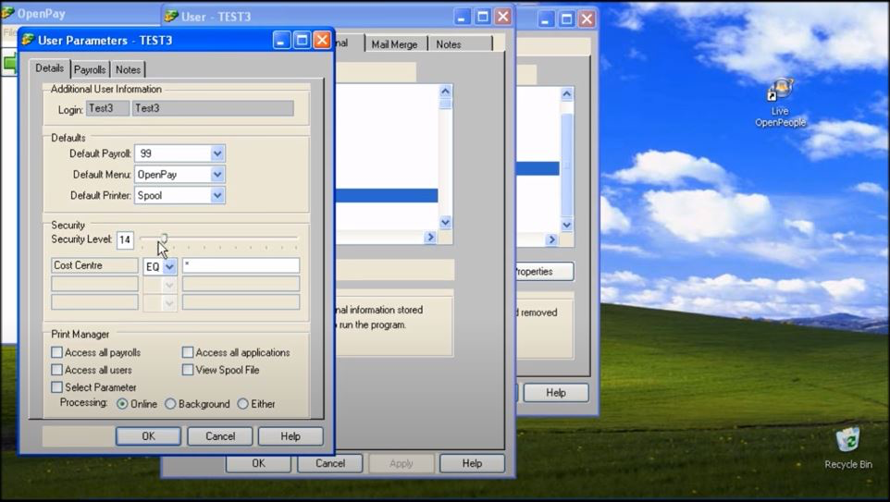
Task: Click Properties button in rear window
Action: pyautogui.click(x=544, y=272)
